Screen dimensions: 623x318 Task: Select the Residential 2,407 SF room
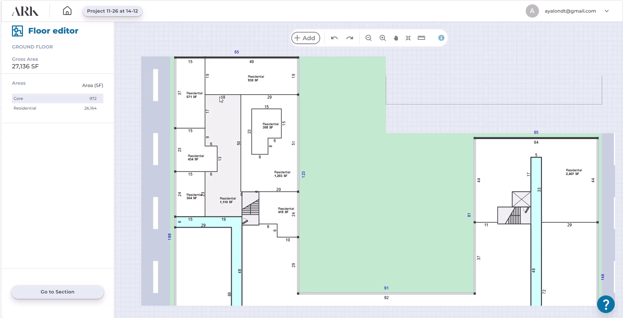click(574, 172)
